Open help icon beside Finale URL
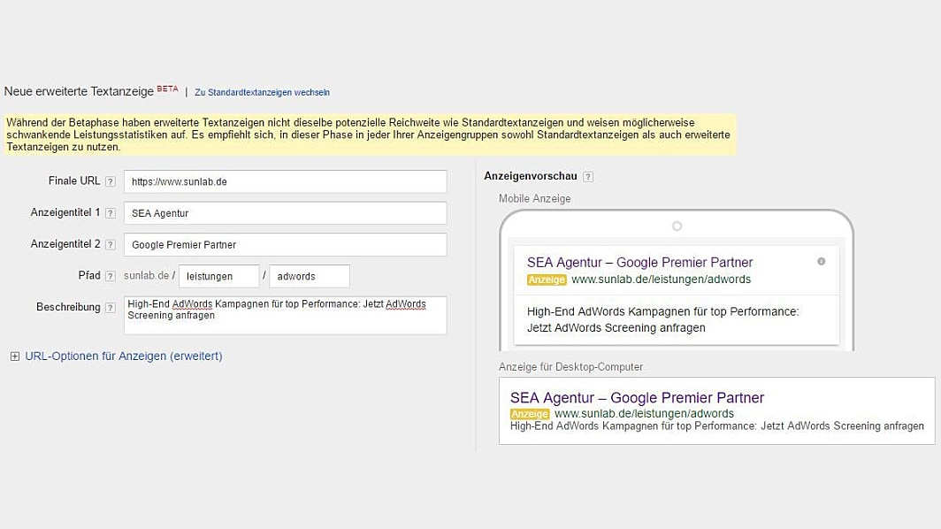This screenshot has width=941, height=529. pyautogui.click(x=111, y=181)
